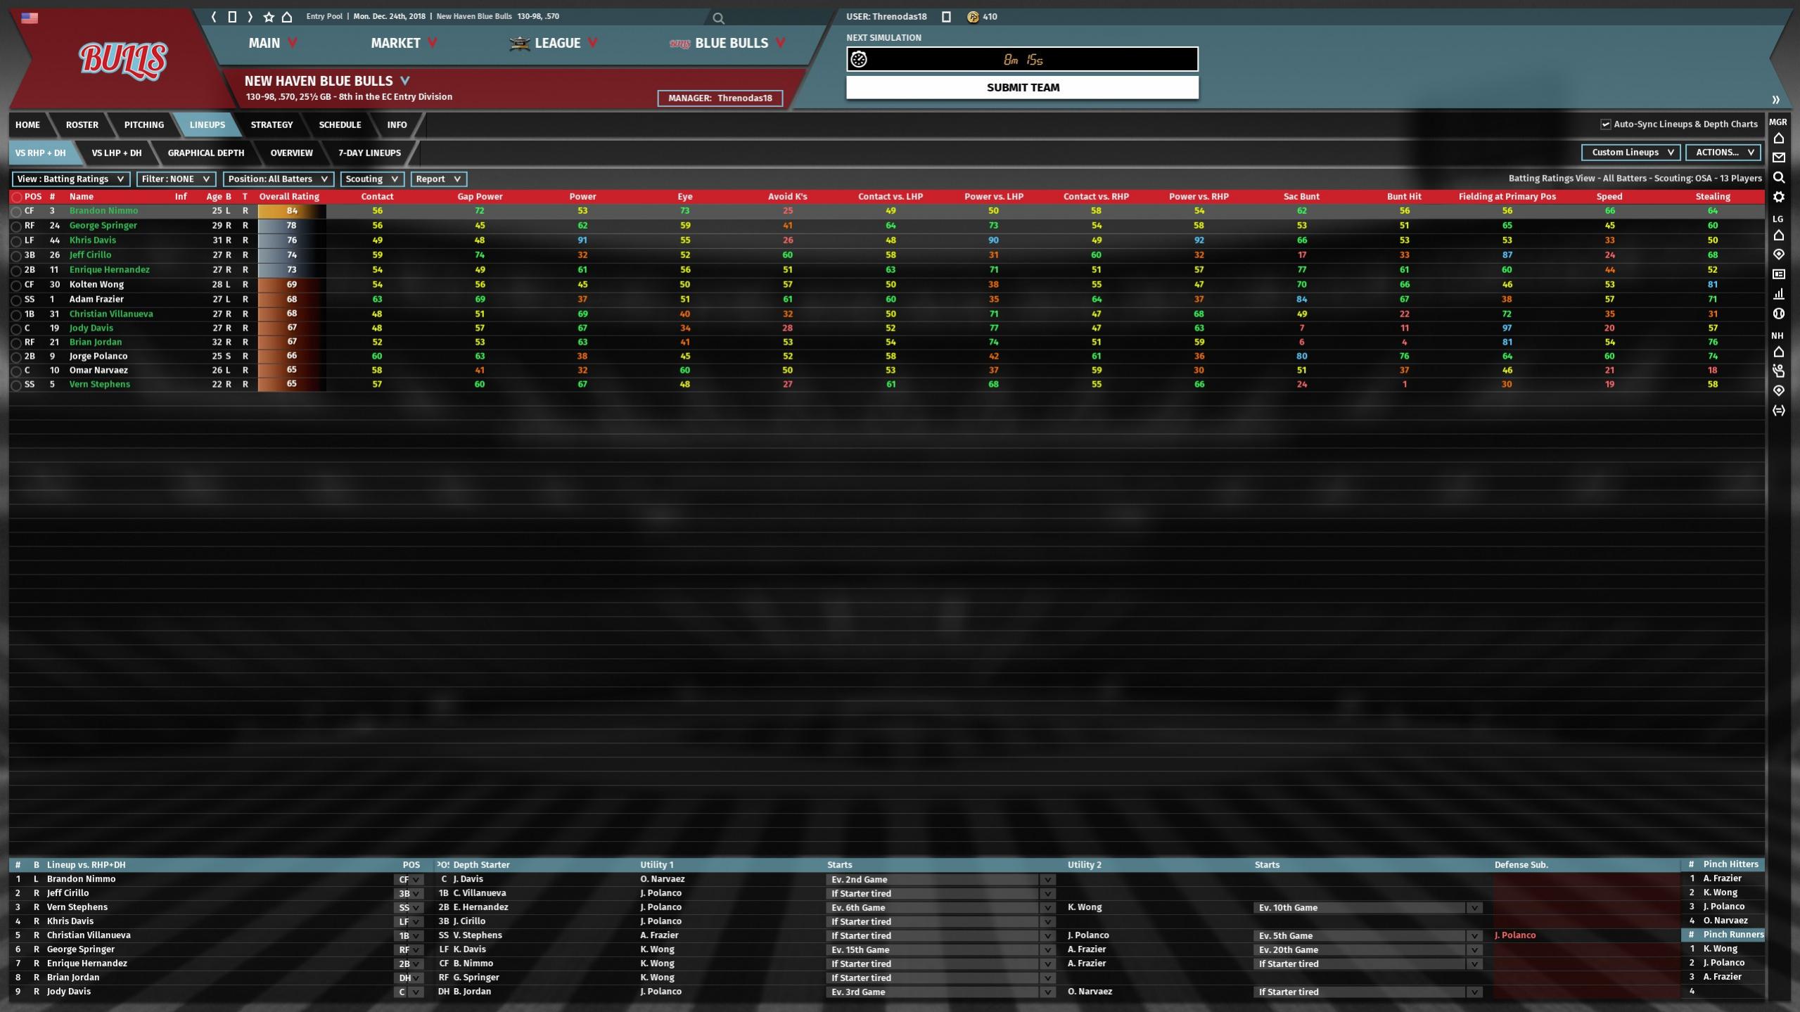The height and width of the screenshot is (1012, 1800).
Task: Open league statistics bar chart icon
Action: point(1779,293)
